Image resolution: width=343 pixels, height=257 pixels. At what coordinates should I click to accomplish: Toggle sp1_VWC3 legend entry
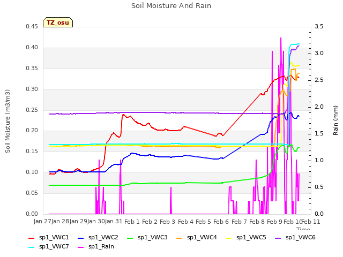(147, 237)
